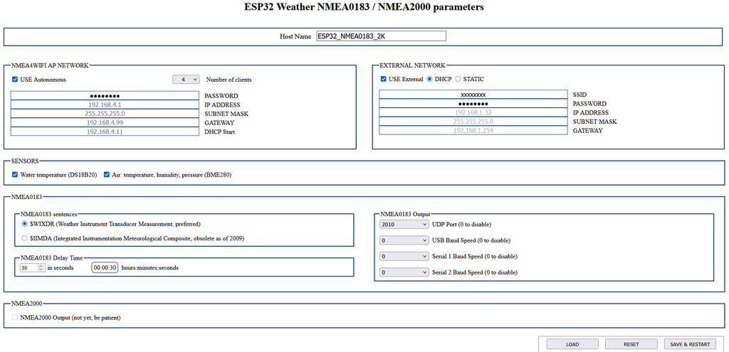Click the NMEA0183 sentences legend
This screenshot has height=352, width=729.
[x=49, y=214]
